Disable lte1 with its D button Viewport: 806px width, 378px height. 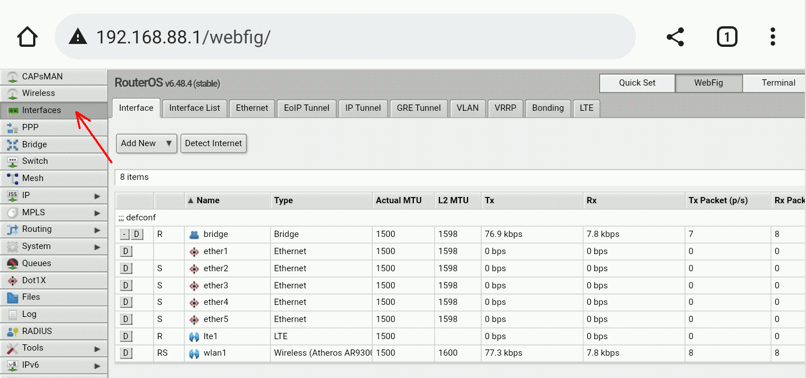(126, 336)
